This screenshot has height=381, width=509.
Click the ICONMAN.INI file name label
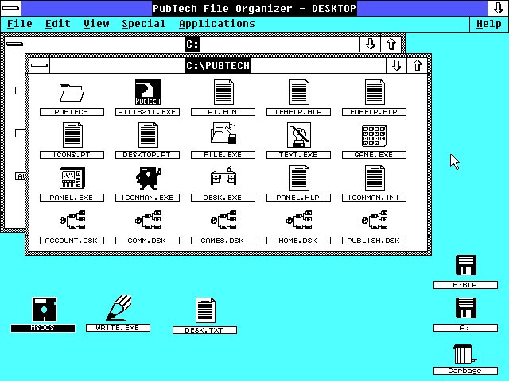coord(374,198)
